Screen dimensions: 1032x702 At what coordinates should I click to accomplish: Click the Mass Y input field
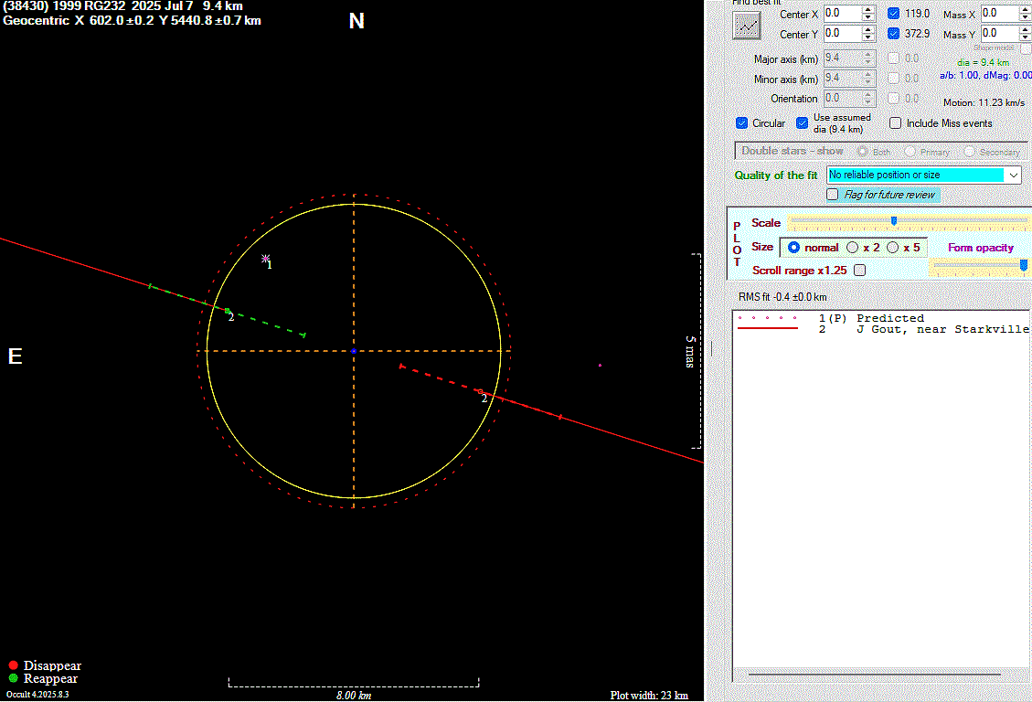pos(999,34)
